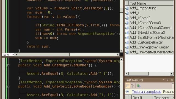Click the test list horizontal scroll left arrow
Image resolution: width=176 pixels, height=99 pixels.
coord(127,74)
